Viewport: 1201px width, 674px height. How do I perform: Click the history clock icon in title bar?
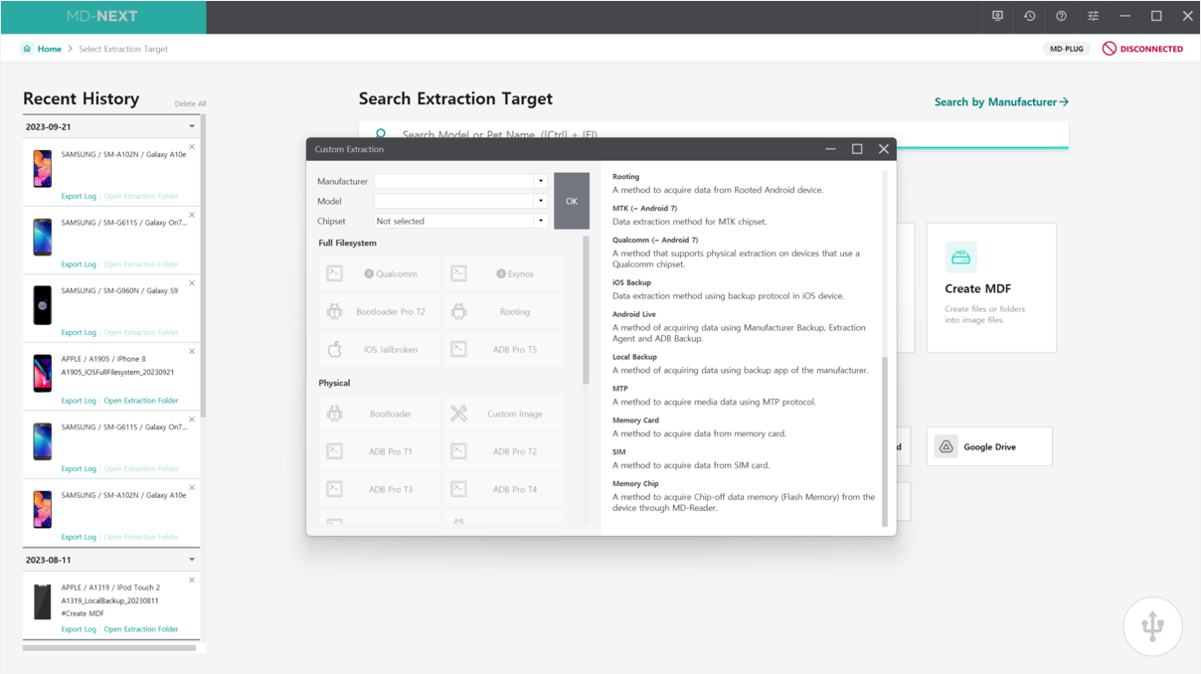[x=1029, y=16]
